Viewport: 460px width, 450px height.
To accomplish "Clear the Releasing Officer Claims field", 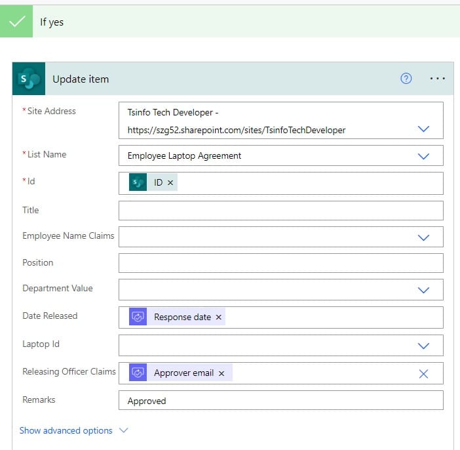I will [x=423, y=374].
